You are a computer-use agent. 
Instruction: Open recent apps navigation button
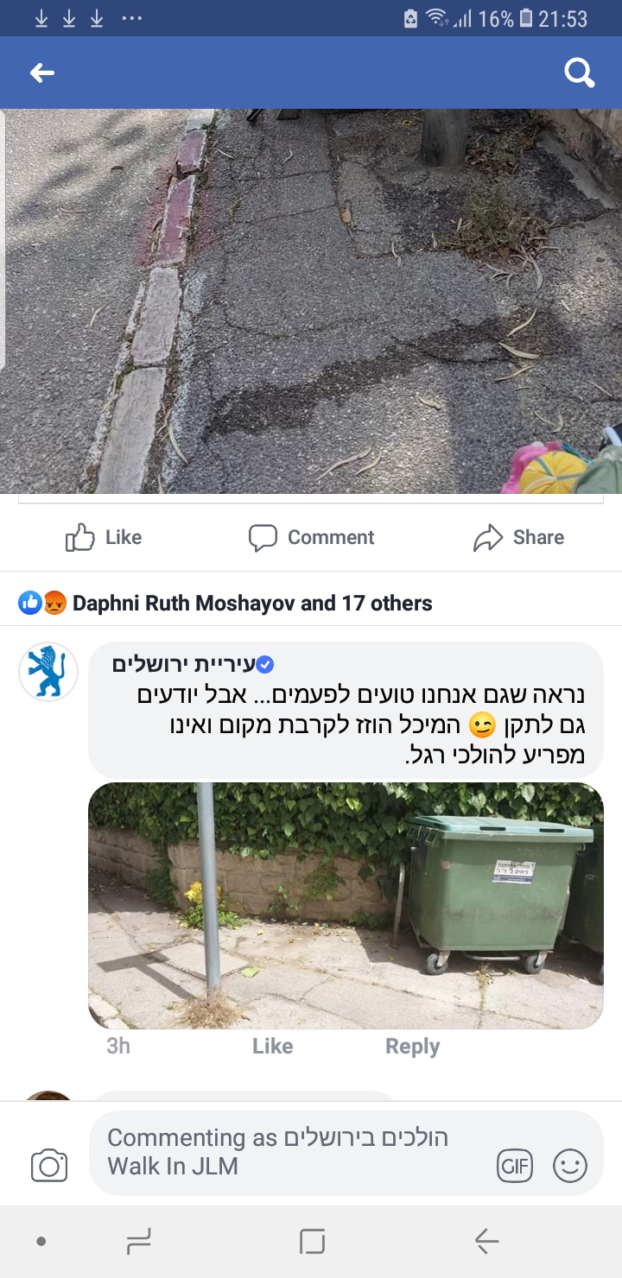pos(138,1242)
